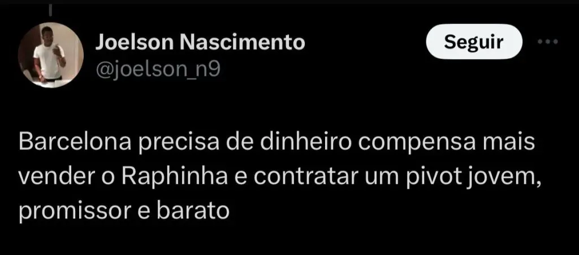Image resolution: width=579 pixels, height=255 pixels.
Task: Open the three-dot more options menu
Action: click(547, 42)
